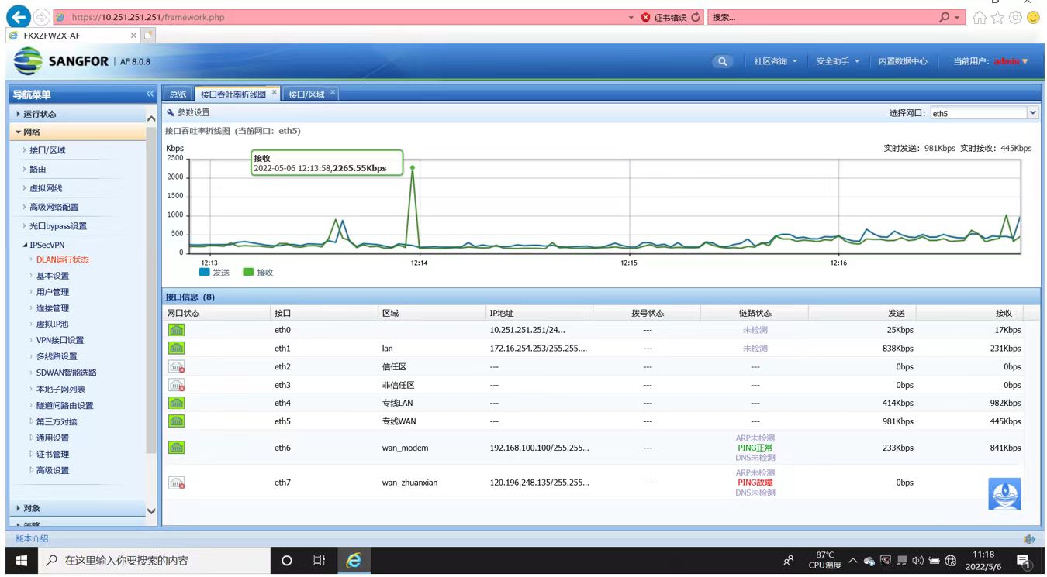Close the 接口/区域 tab
This screenshot has width=1047, height=577.
(x=333, y=92)
